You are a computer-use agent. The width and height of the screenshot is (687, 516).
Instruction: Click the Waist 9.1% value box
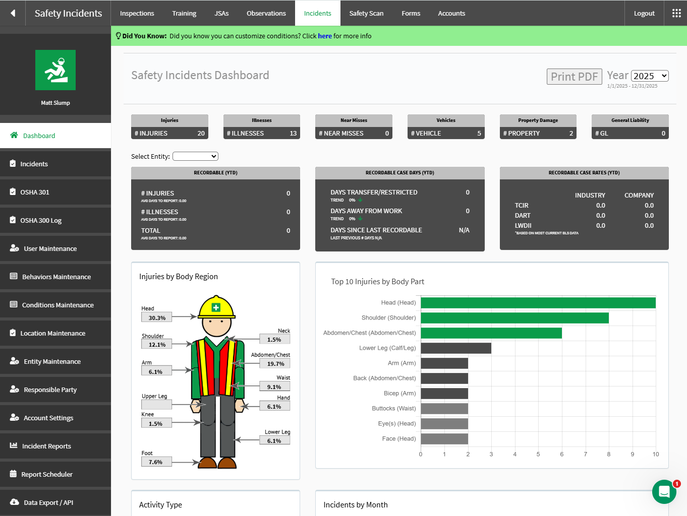pyautogui.click(x=274, y=386)
